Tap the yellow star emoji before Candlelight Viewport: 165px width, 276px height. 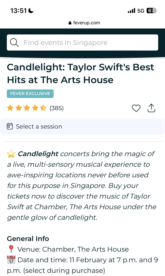point(11,154)
